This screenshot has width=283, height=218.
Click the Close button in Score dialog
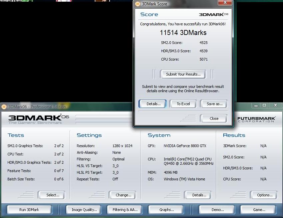click(214, 118)
